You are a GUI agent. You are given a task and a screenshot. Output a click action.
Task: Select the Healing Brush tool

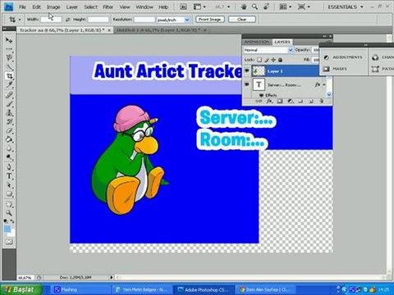click(x=9, y=95)
